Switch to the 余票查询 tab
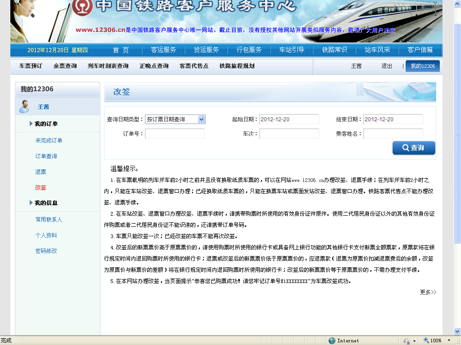The width and height of the screenshot is (461, 345). click(65, 66)
